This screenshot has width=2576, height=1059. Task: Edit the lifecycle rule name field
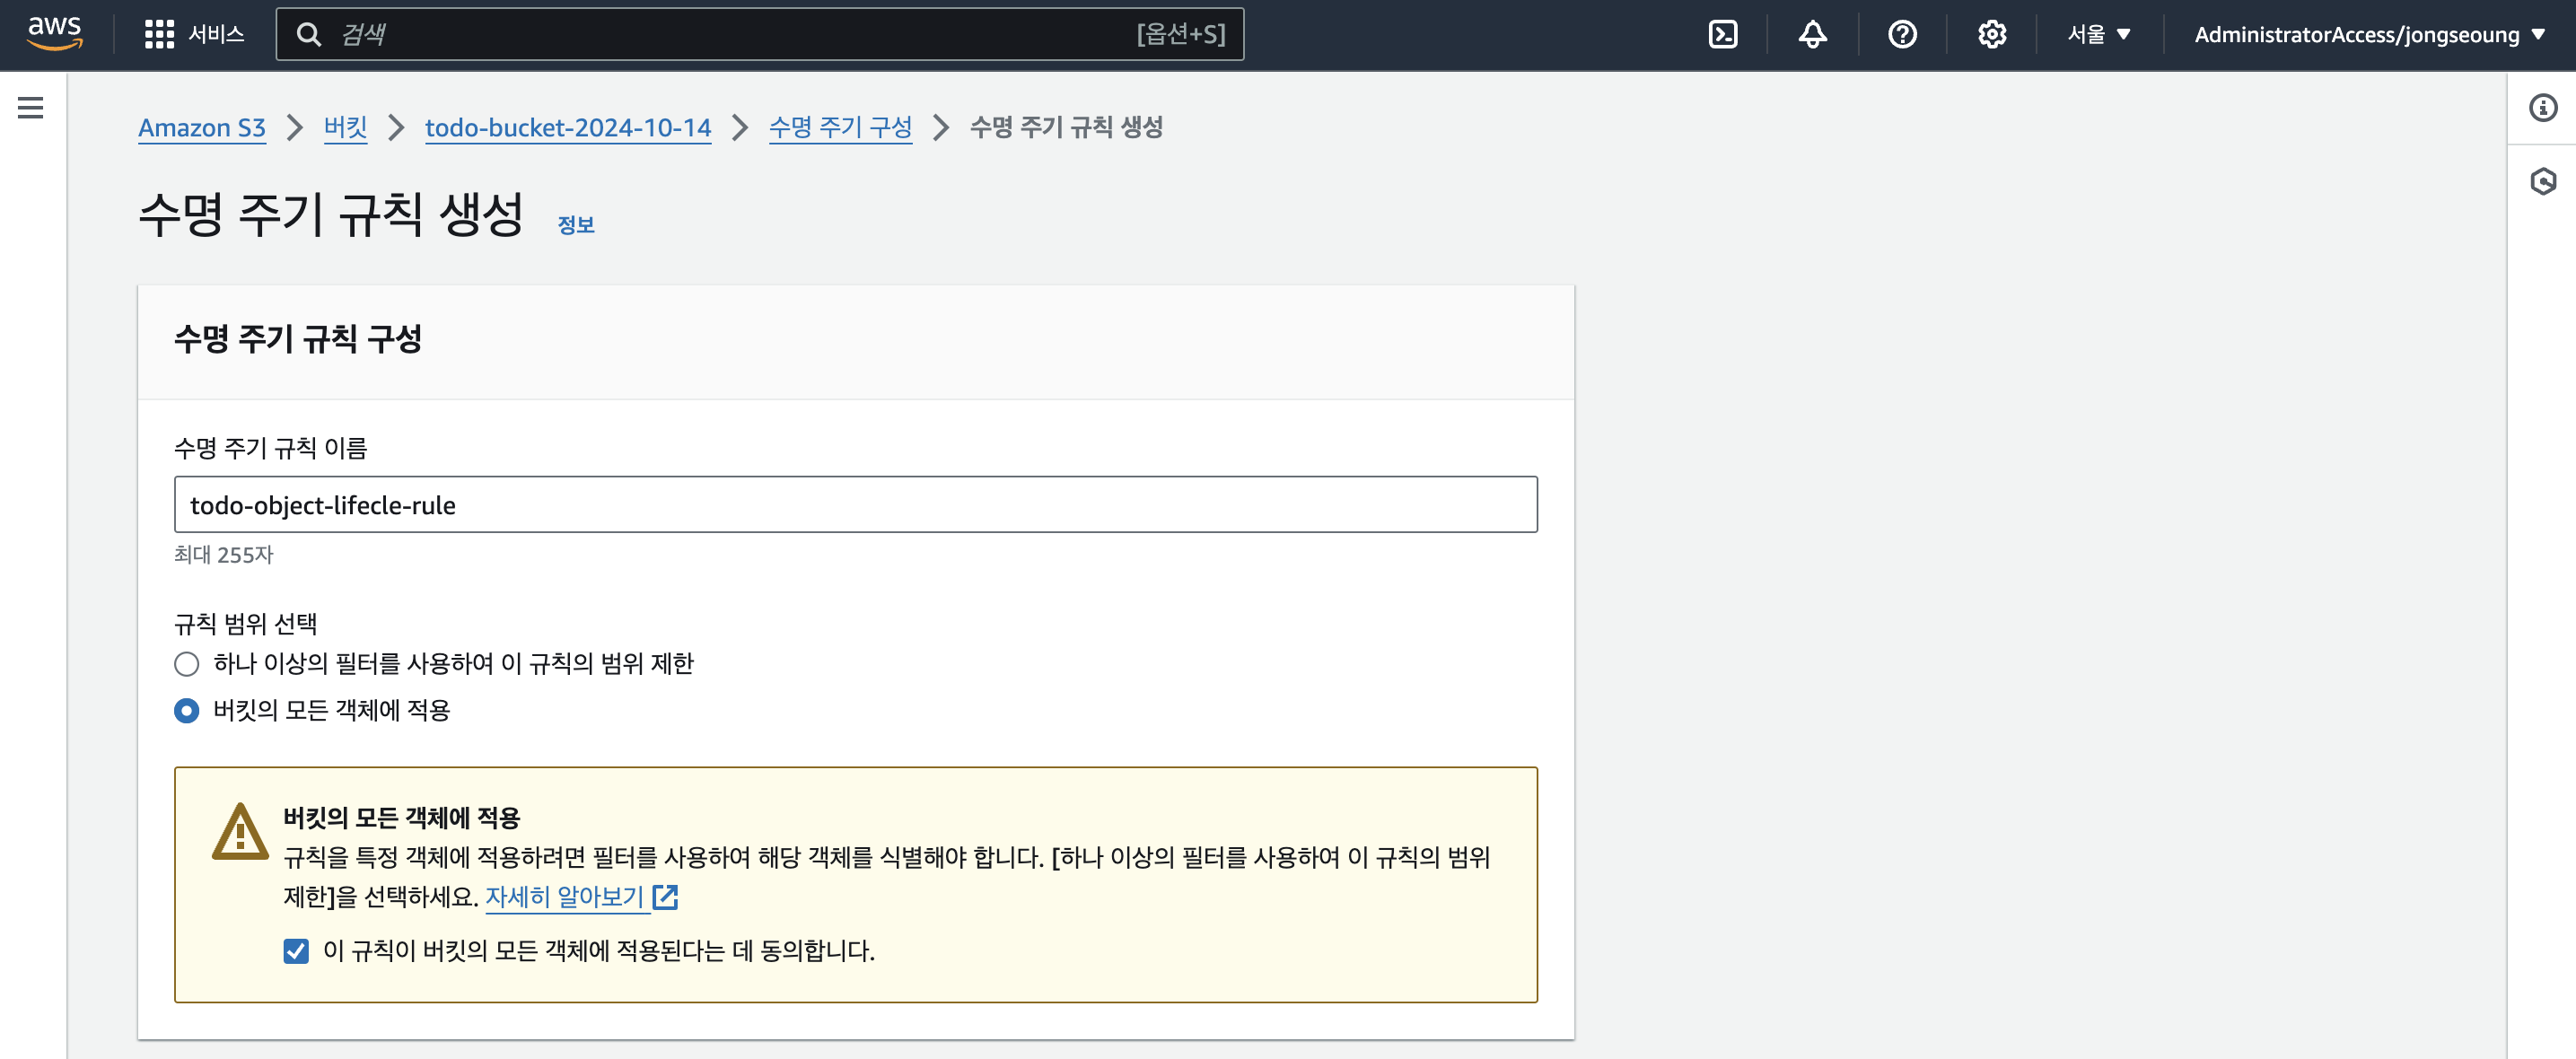coord(855,504)
